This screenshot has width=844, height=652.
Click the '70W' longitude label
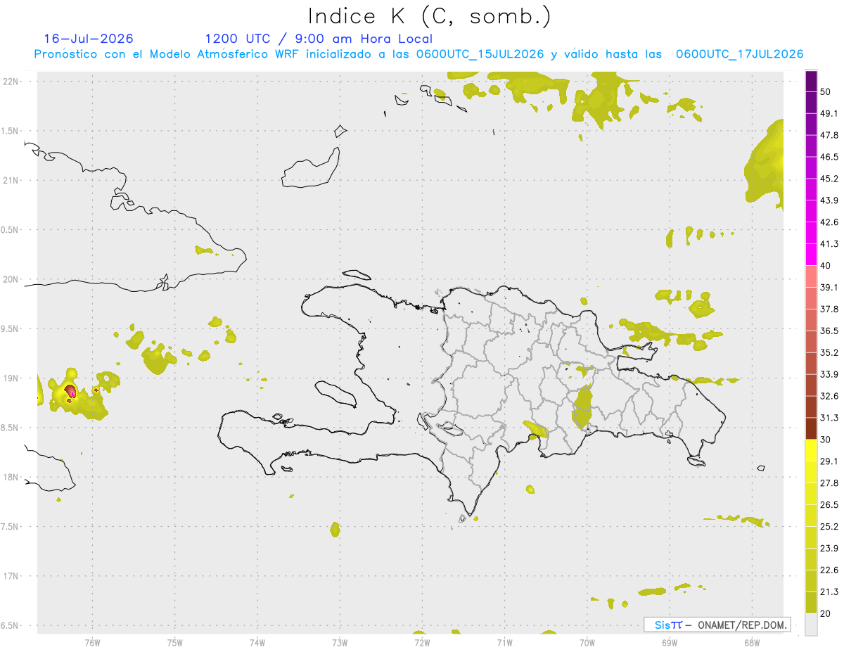tap(587, 642)
